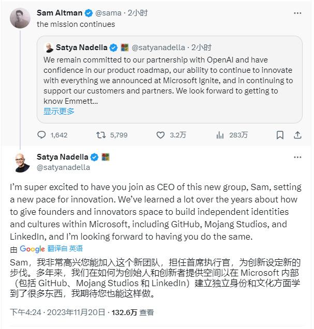Open Sam Altman's profile picture
The width and height of the screenshot is (314, 329).
20,18
